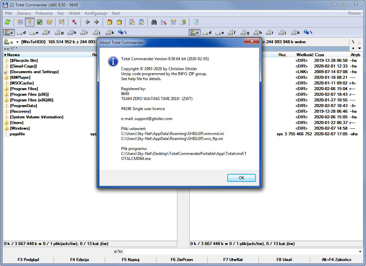Enable thumbnail view toolbar icon
This screenshot has height=266, width=366.
40,22
